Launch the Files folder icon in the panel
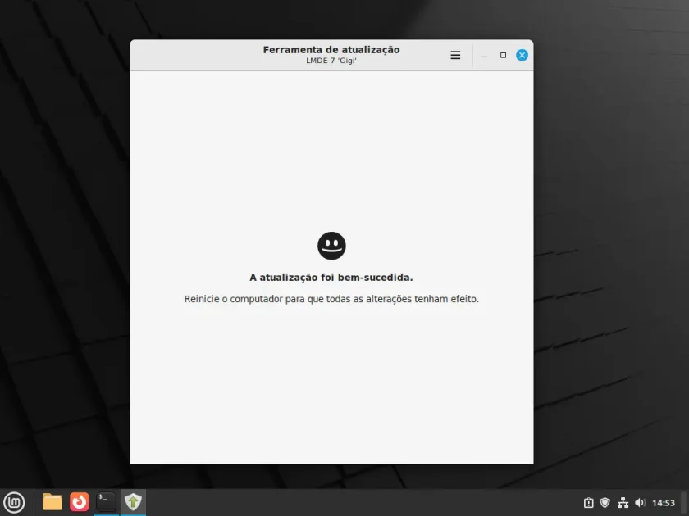Screen dimensions: 689x516 52,502
